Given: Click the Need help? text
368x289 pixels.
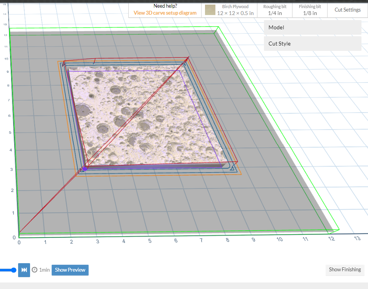Looking at the screenshot, I should coord(165,6).
